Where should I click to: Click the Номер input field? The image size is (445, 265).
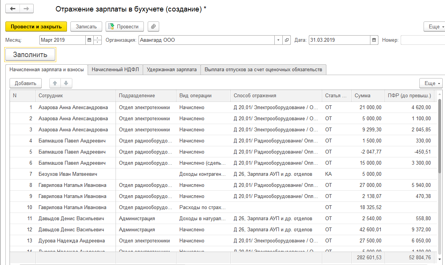(422, 40)
